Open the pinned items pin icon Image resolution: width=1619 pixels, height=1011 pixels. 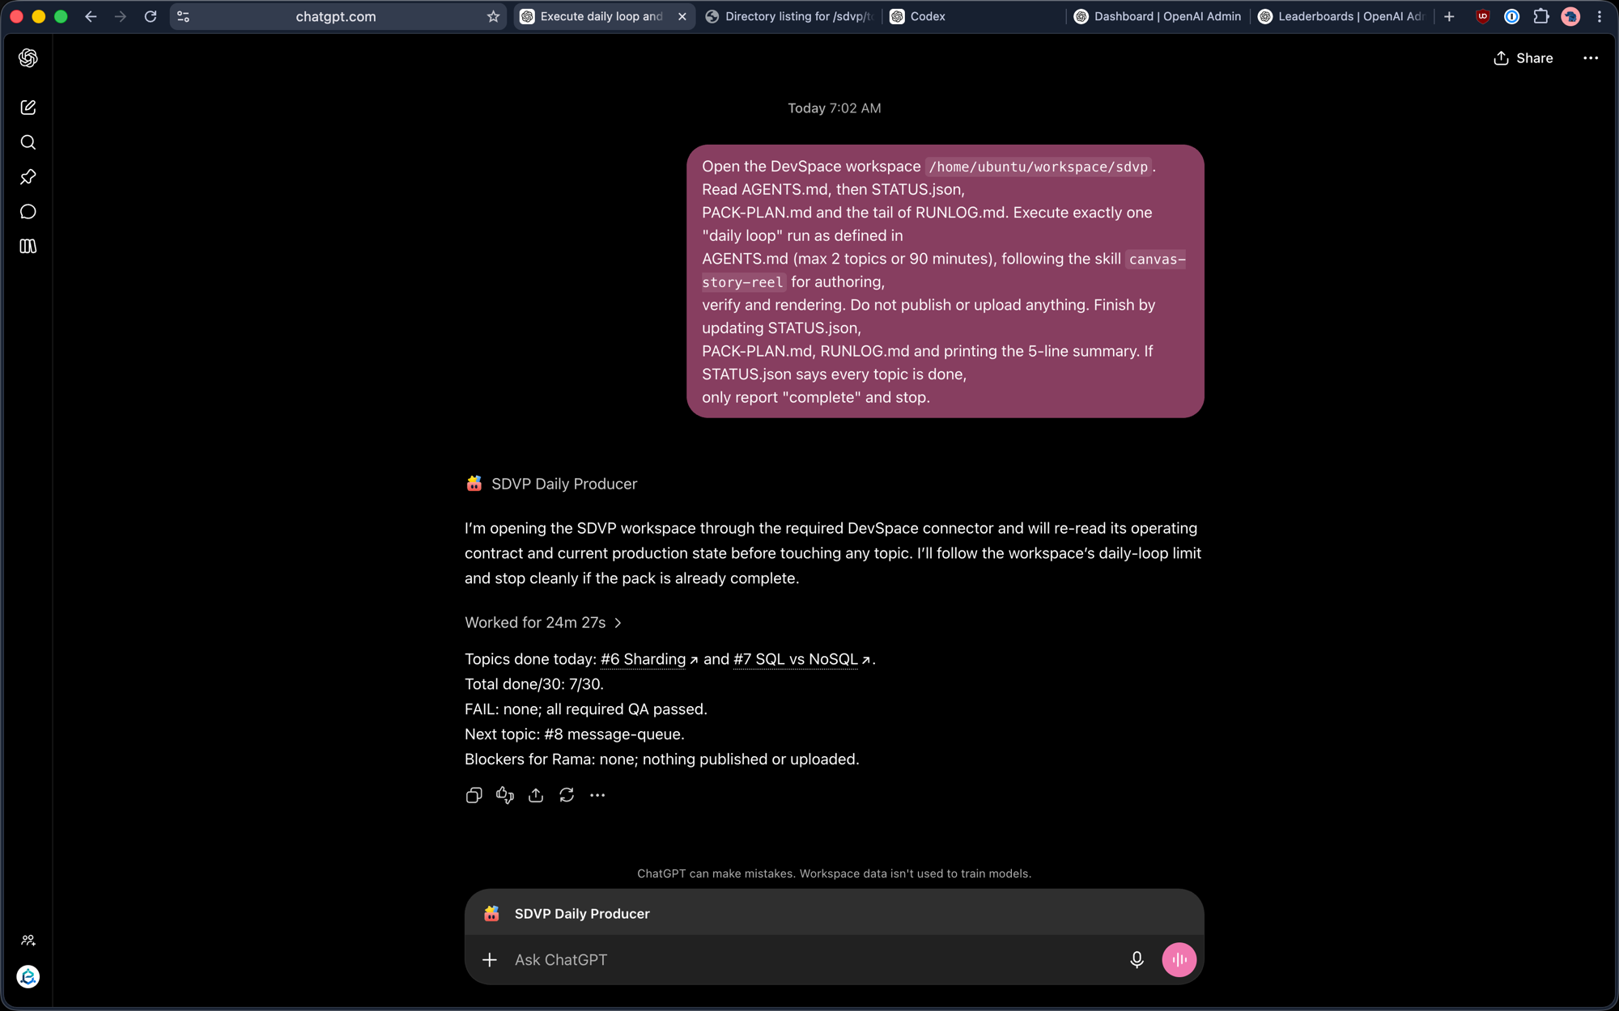pos(28,177)
